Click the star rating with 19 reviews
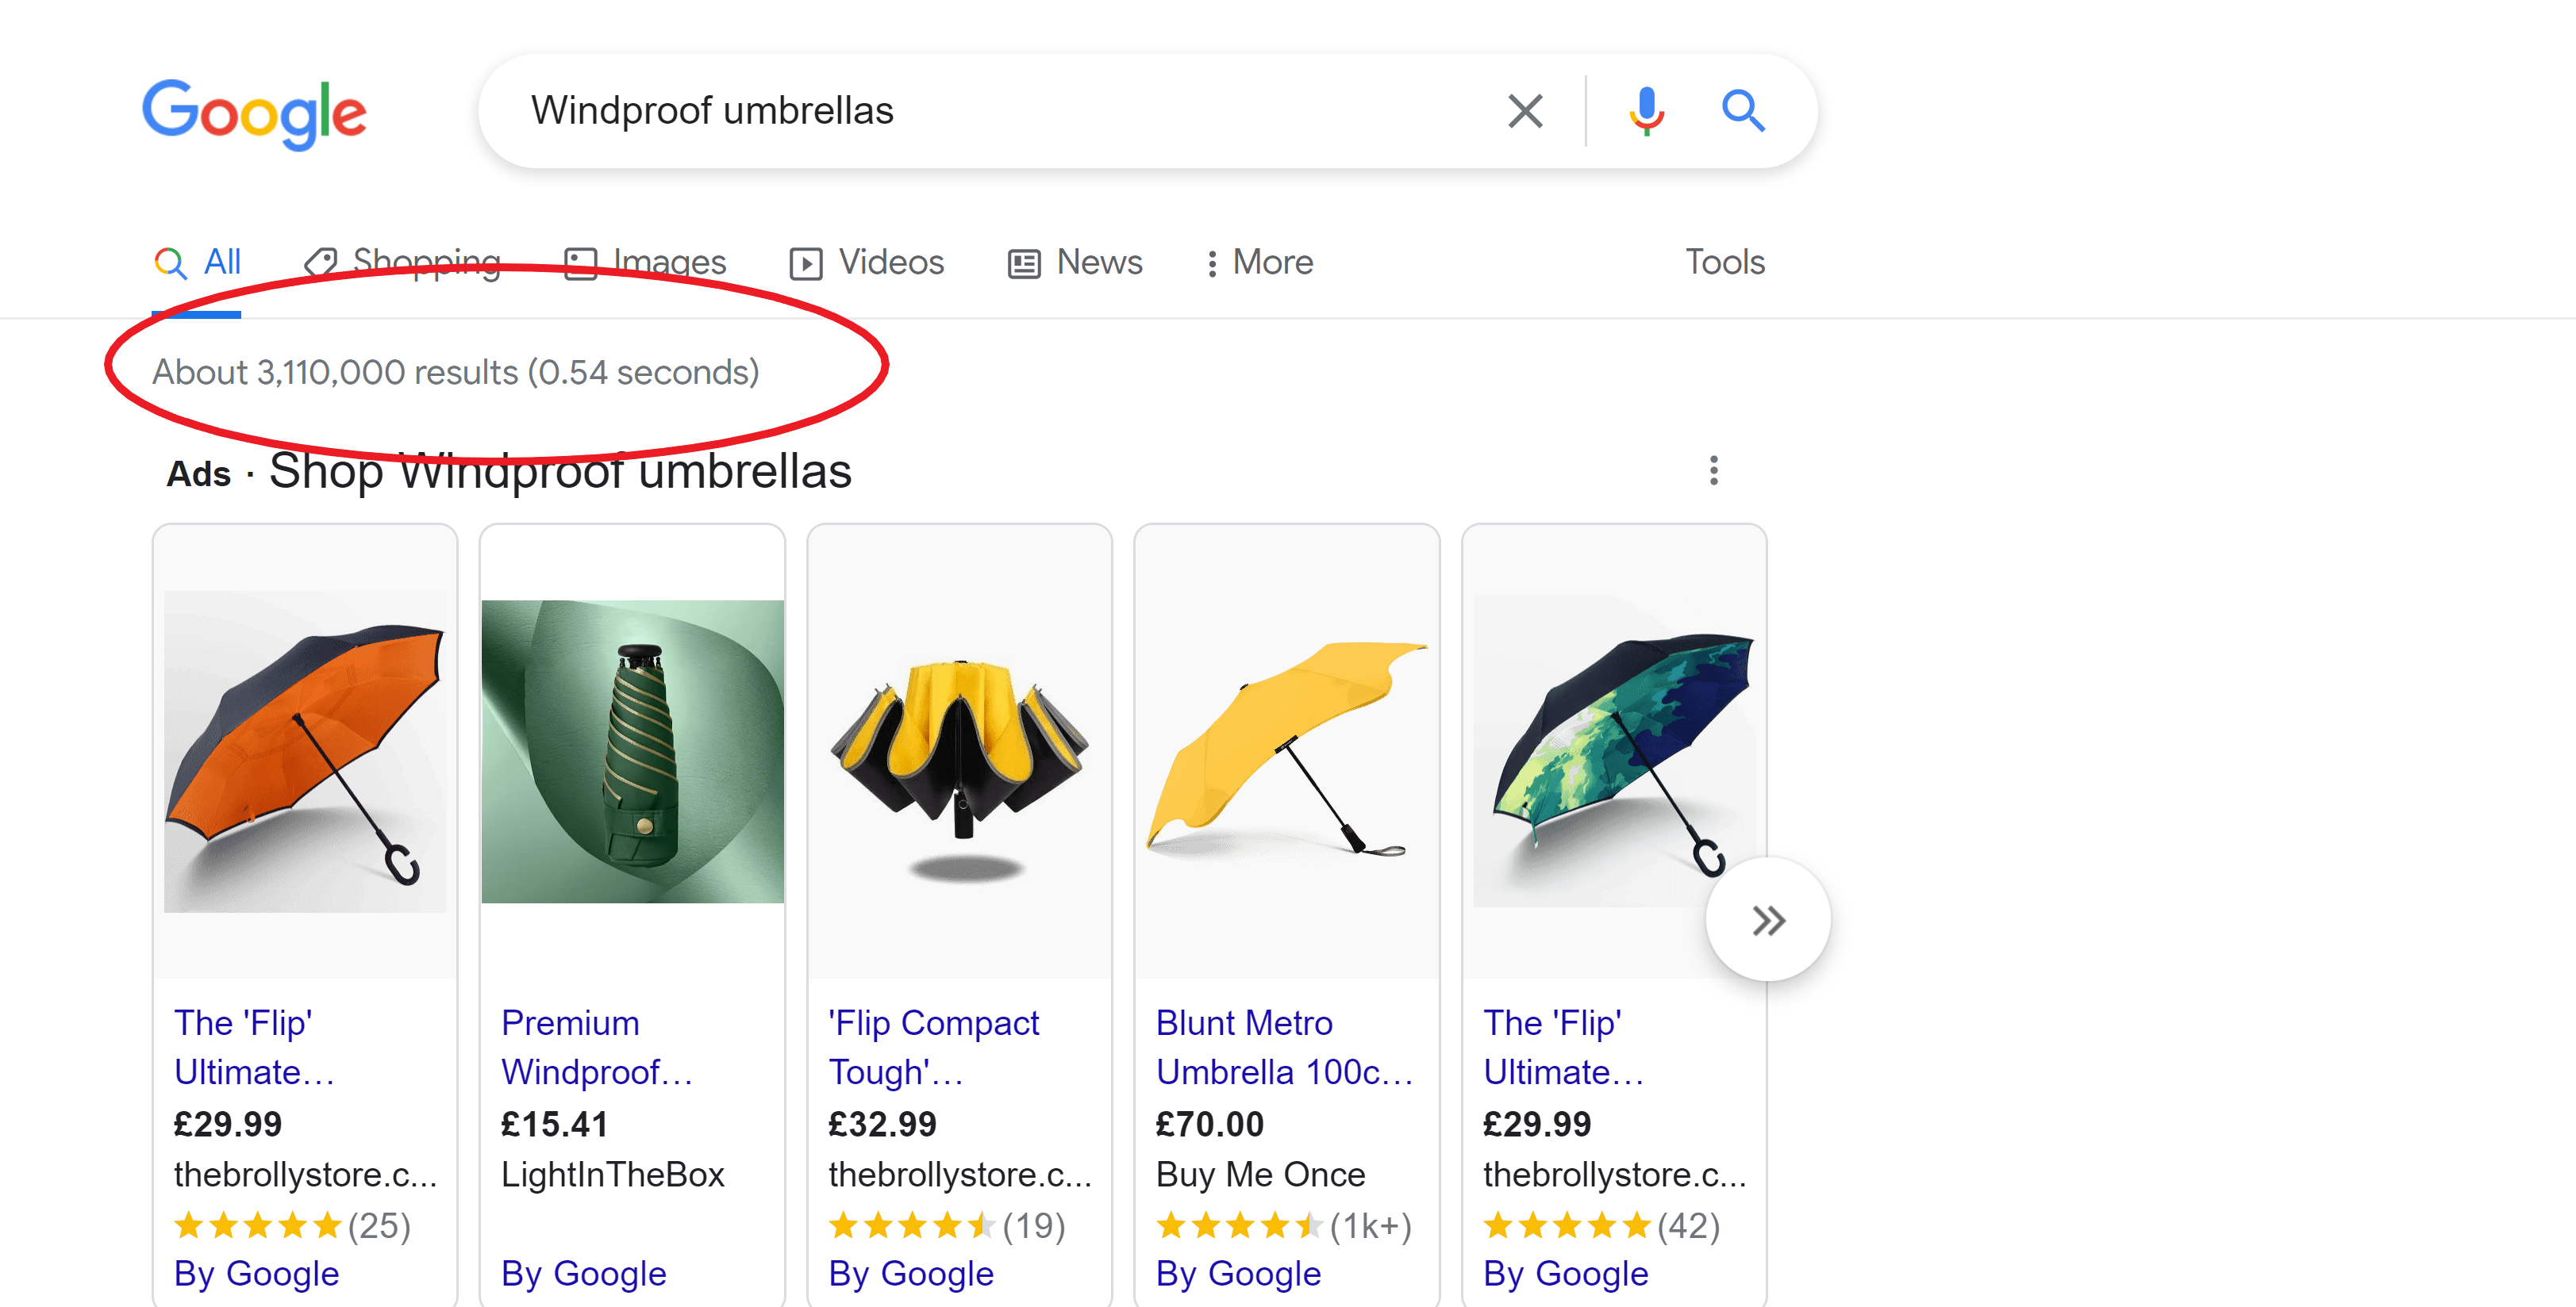The width and height of the screenshot is (2576, 1307). coord(947,1226)
